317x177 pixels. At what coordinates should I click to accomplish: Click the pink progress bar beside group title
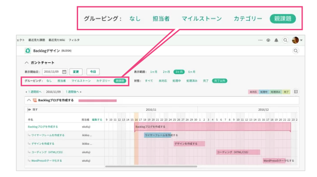(97, 100)
